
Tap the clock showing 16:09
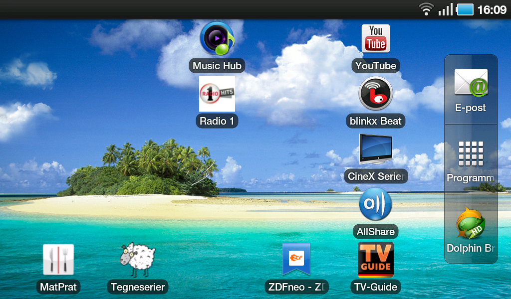click(x=492, y=10)
